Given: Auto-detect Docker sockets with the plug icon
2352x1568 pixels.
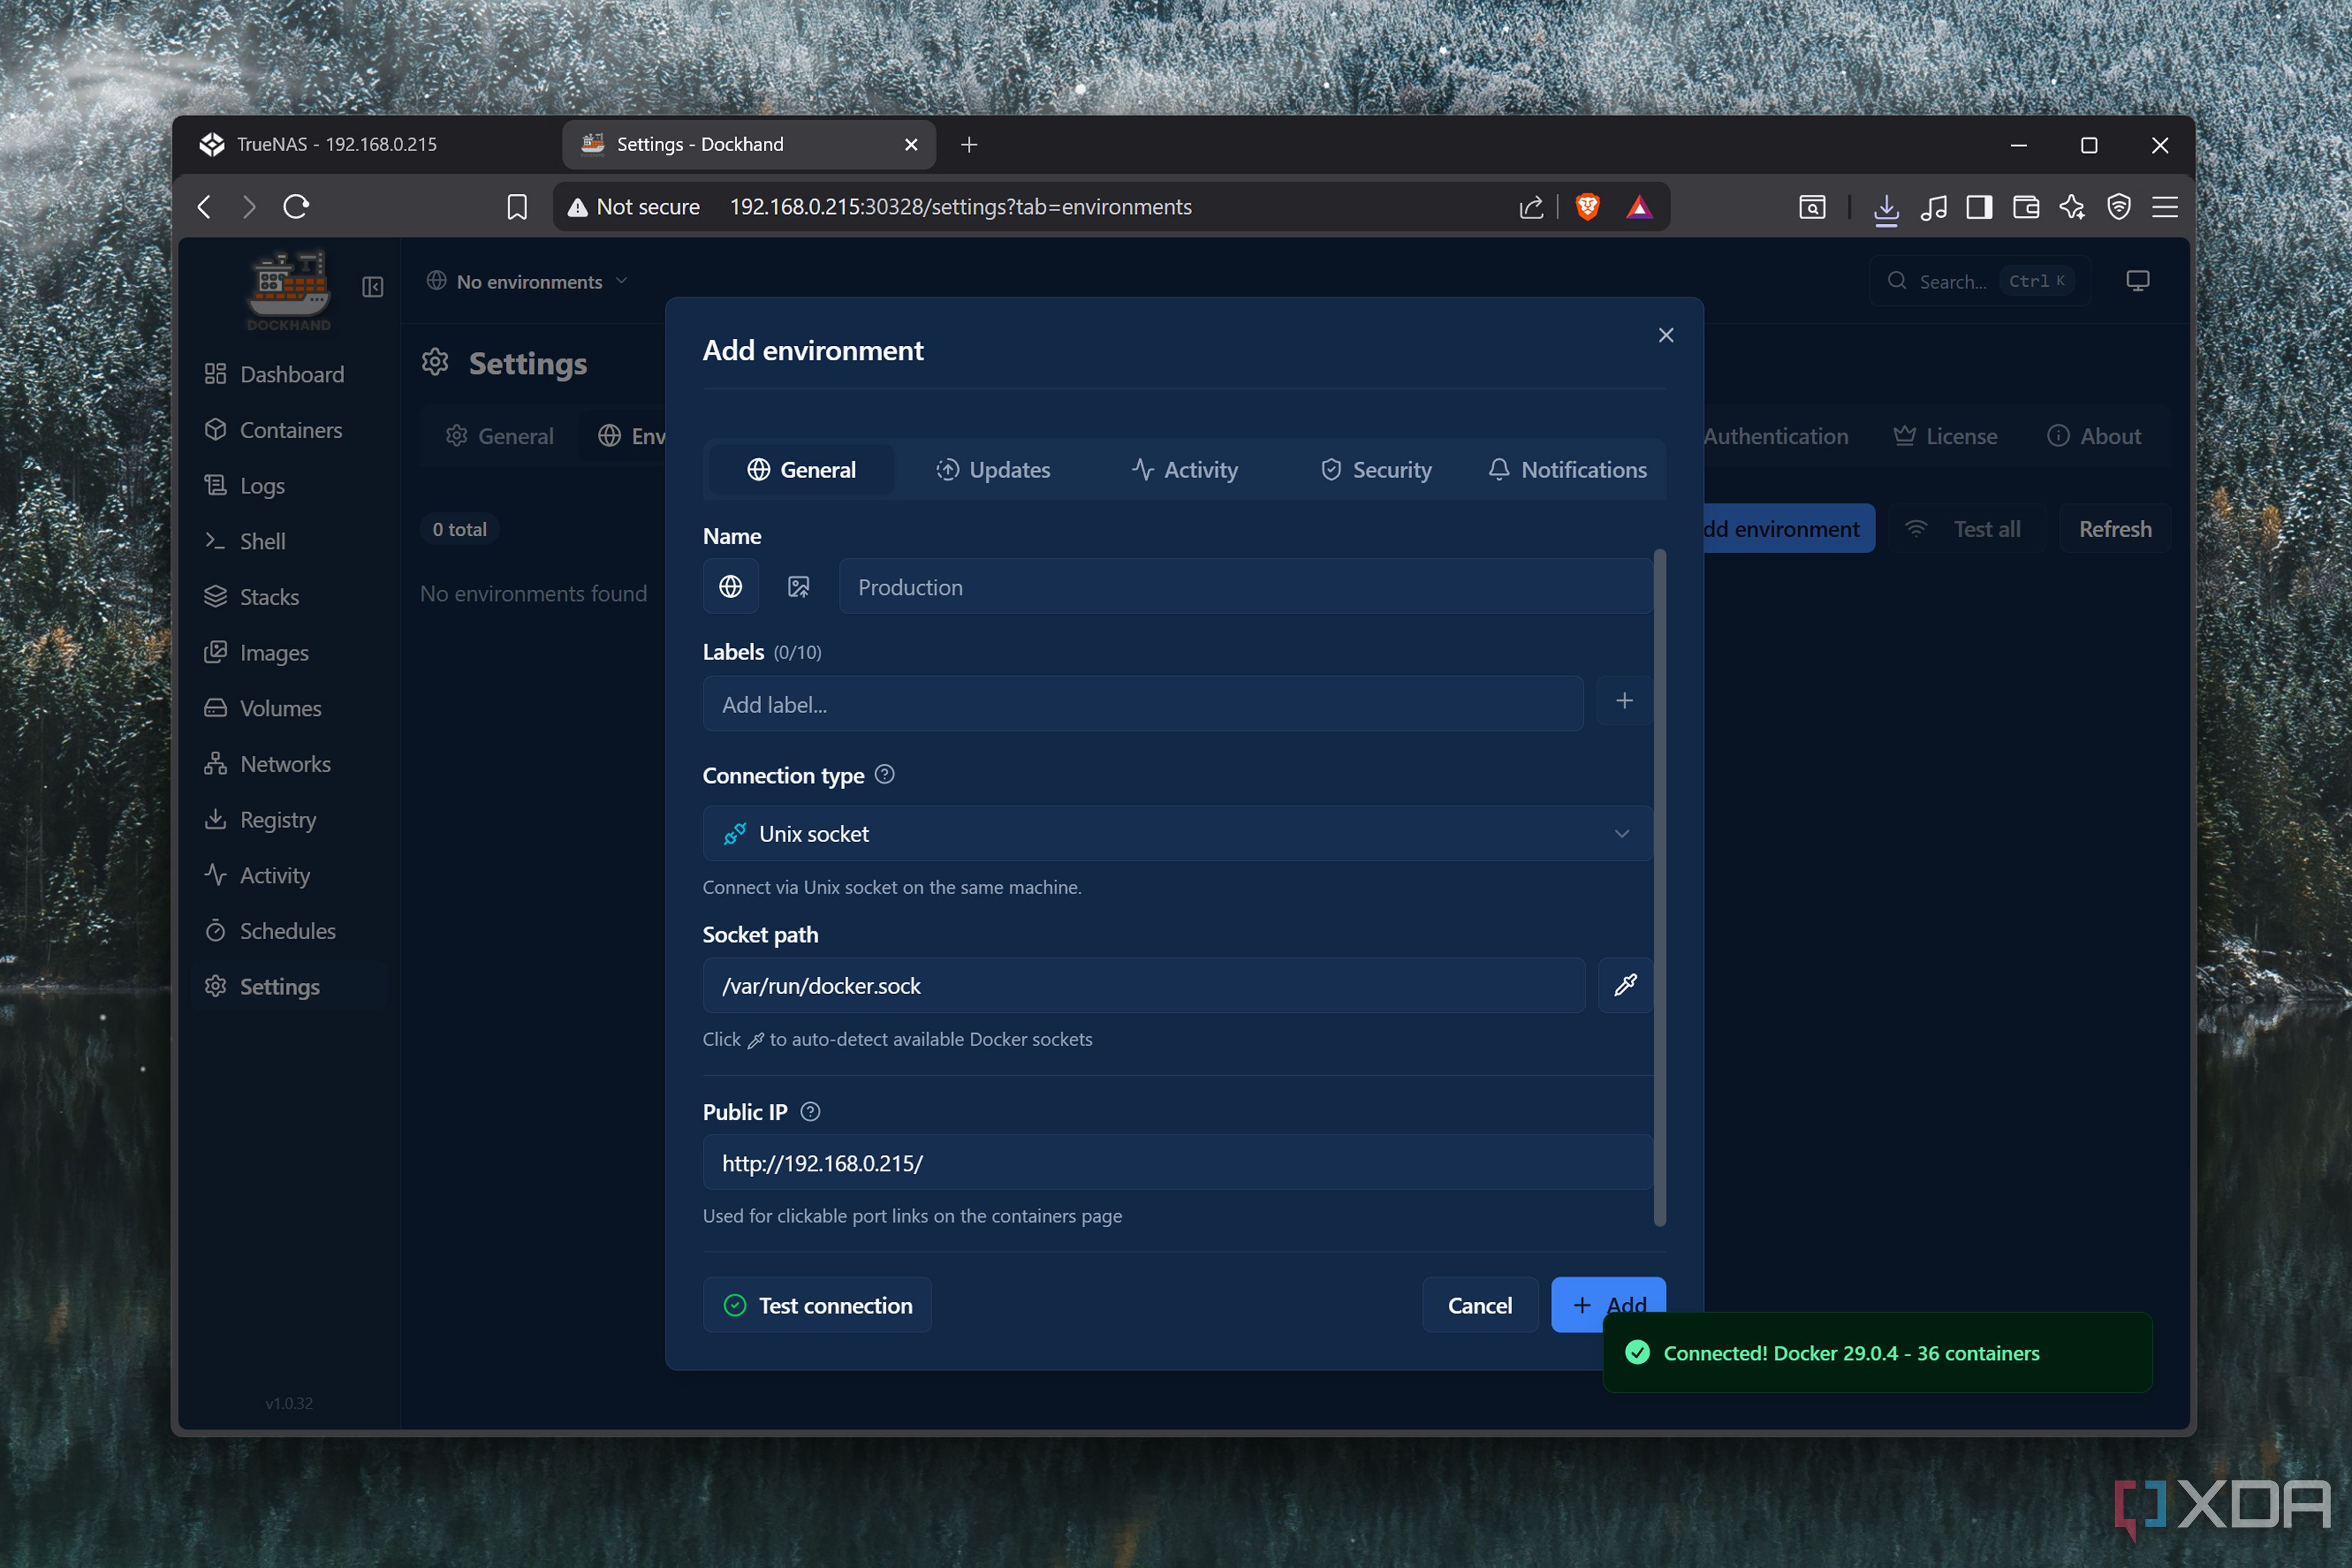Looking at the screenshot, I should tap(1625, 985).
